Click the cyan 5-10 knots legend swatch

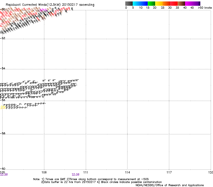tap(136, 3)
